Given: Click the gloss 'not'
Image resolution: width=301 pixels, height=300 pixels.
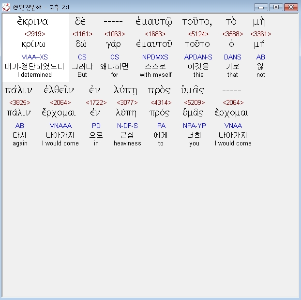Looking at the screenshot, I should pyautogui.click(x=261, y=74).
